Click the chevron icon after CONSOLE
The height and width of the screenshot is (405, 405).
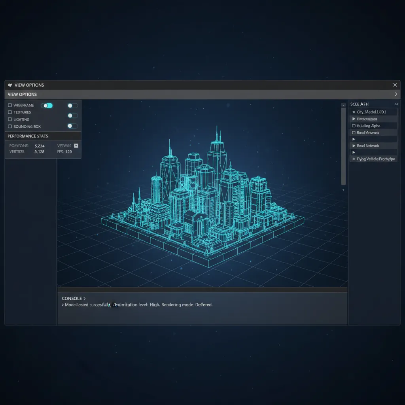[85, 298]
